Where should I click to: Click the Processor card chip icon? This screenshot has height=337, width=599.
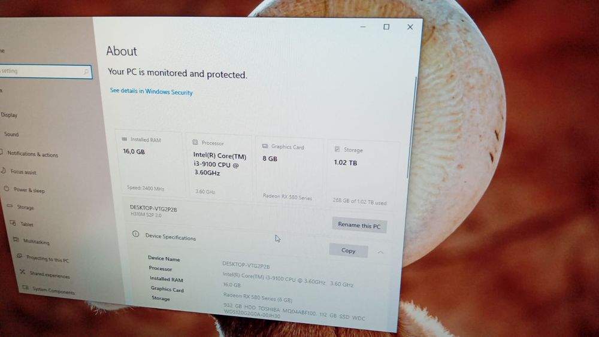click(195, 142)
